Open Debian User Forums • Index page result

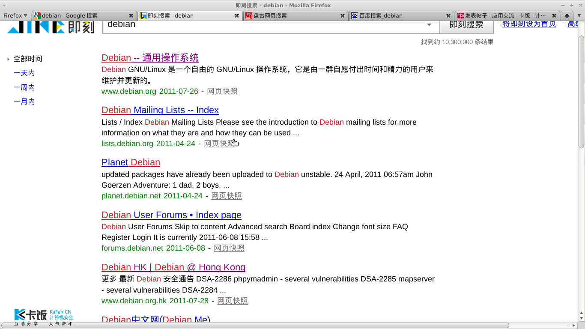[x=171, y=215]
